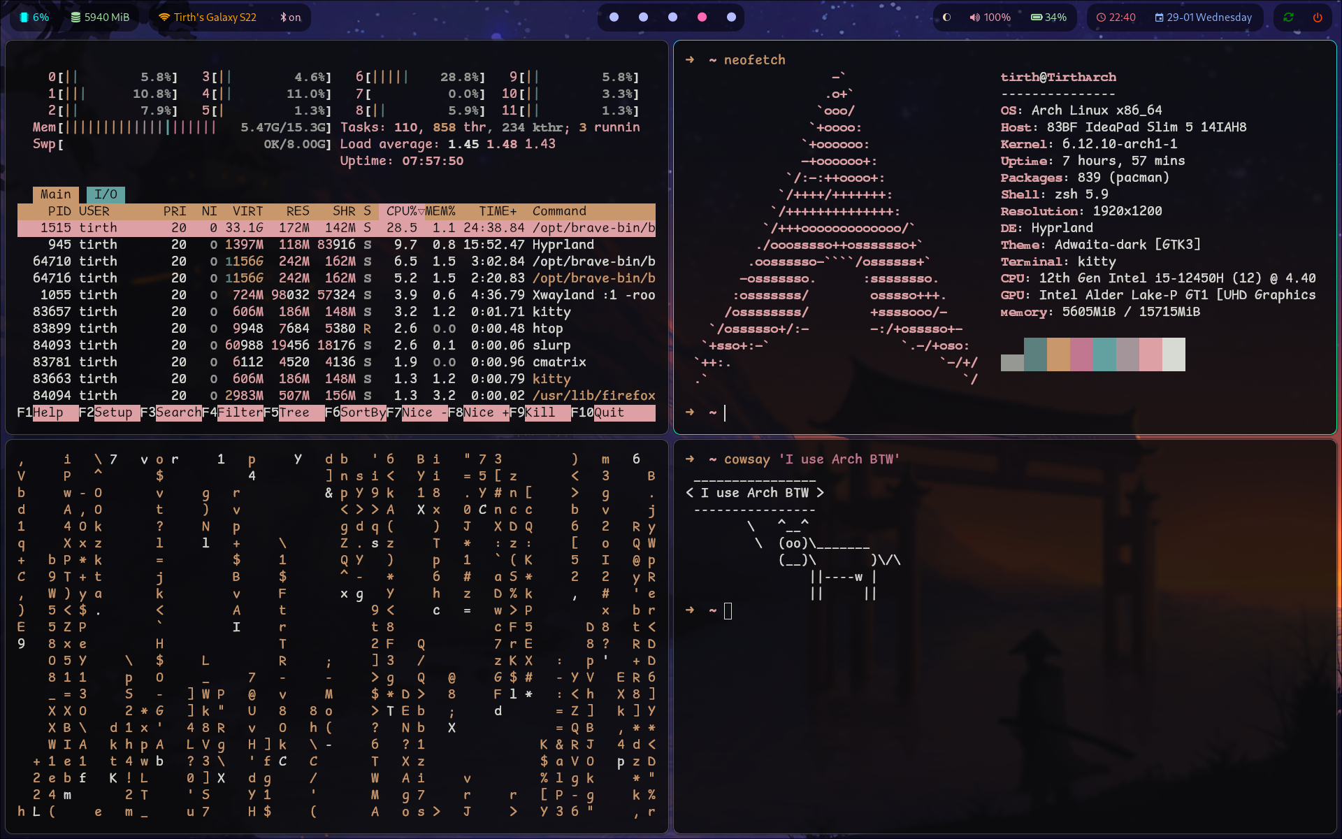The width and height of the screenshot is (1342, 839).
Task: Click F5 Tree in htop footer
Action: pos(294,413)
